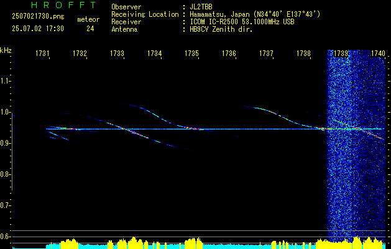Click the curved echo trace above 1737

279,116
